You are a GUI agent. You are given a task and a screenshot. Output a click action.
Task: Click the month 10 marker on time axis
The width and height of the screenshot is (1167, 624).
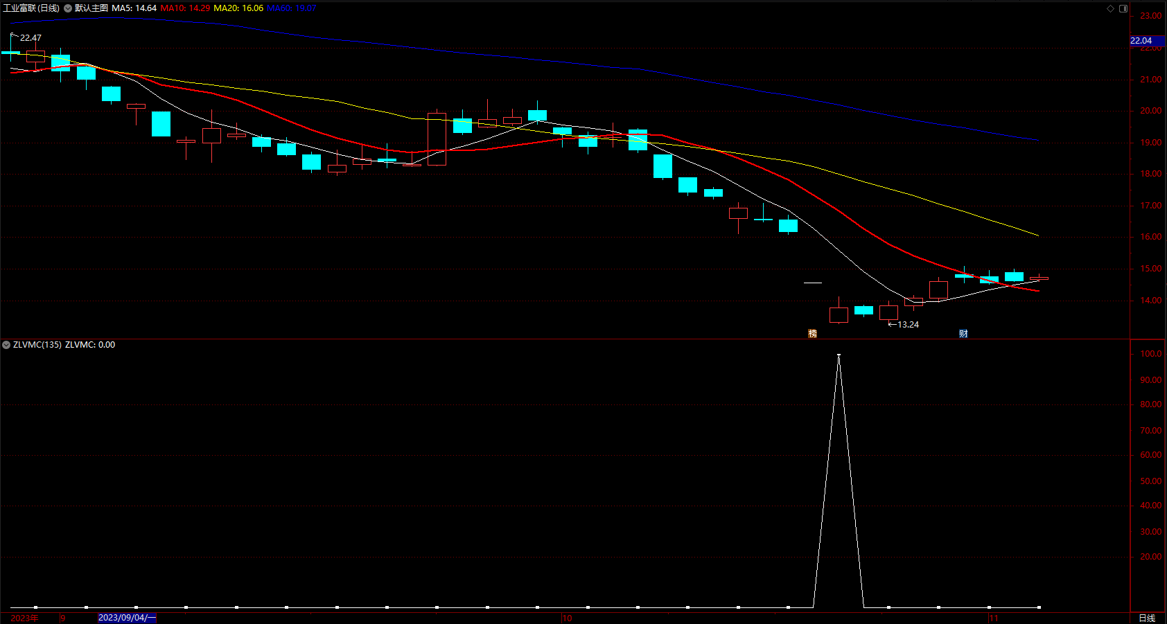(x=568, y=618)
